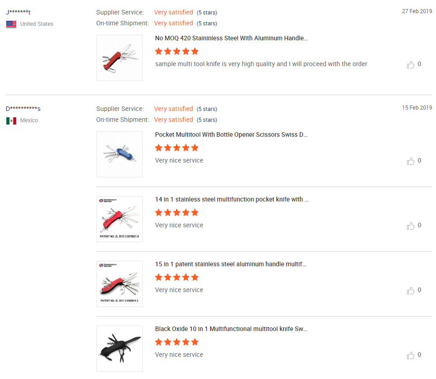Click the black oxide multitool thumbnail

[x=120, y=349]
